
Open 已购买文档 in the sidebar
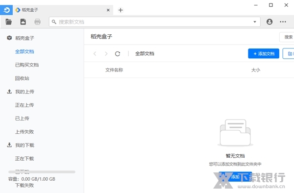click(x=27, y=65)
